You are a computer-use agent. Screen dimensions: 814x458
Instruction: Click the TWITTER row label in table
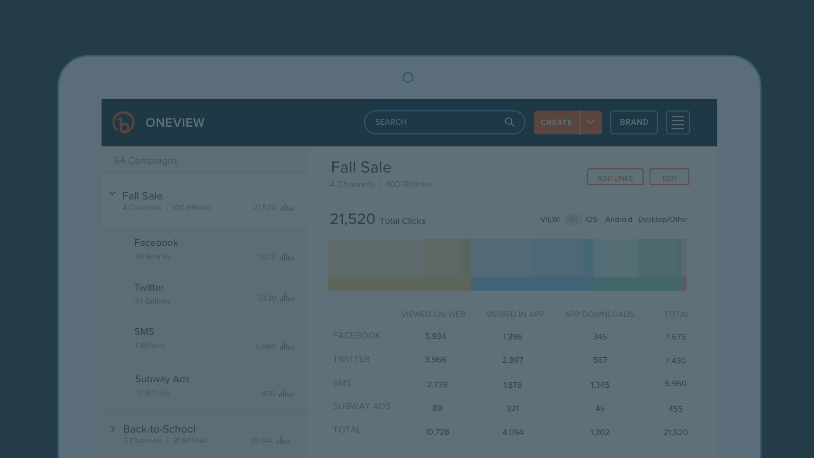(351, 359)
